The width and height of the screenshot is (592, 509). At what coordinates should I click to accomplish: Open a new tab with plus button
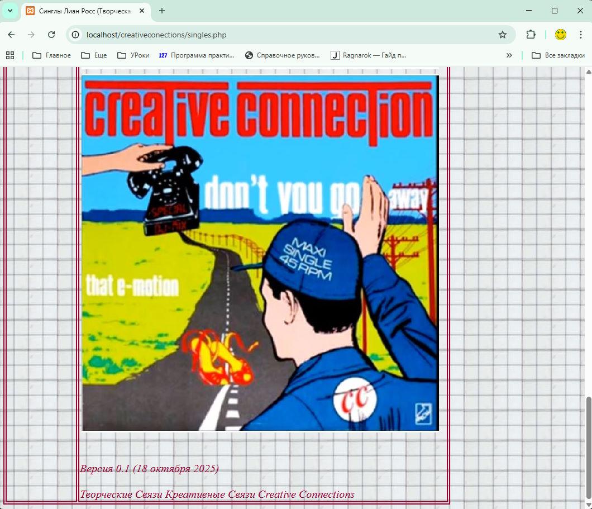[x=162, y=11]
